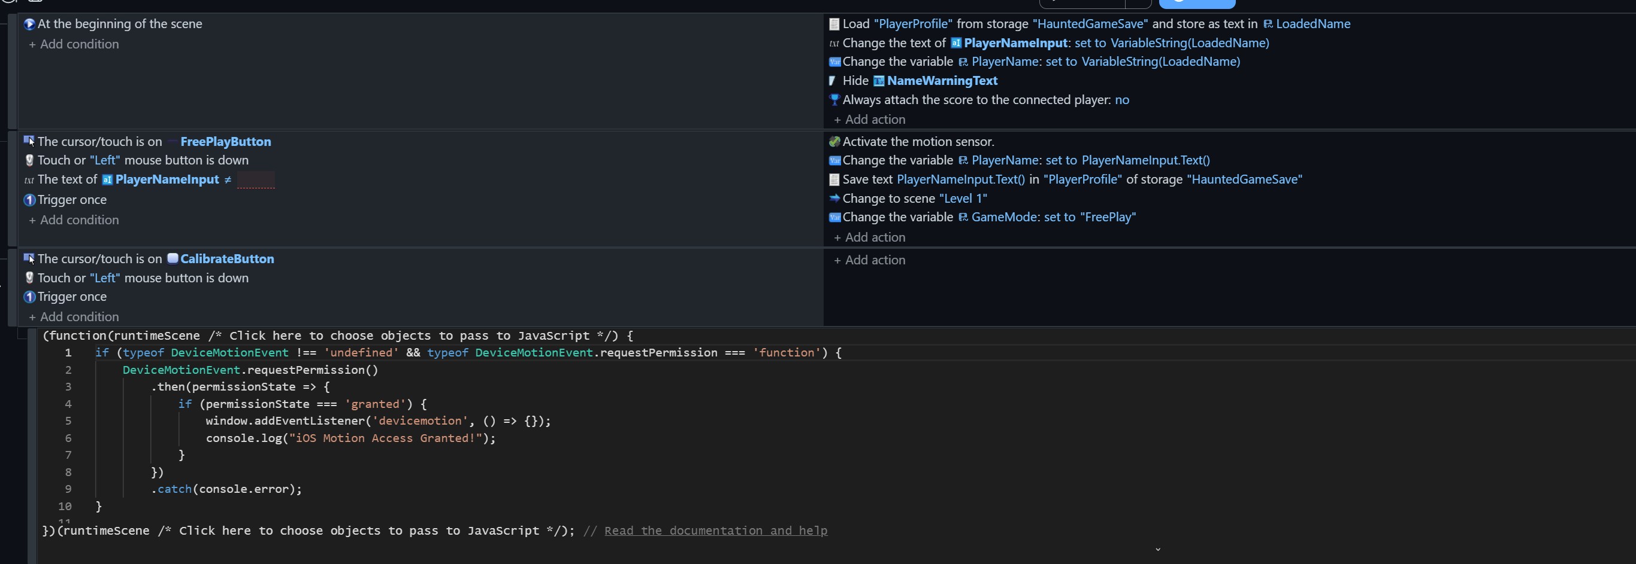
Task: Open 'Read the documentation and help' link
Action: [716, 531]
